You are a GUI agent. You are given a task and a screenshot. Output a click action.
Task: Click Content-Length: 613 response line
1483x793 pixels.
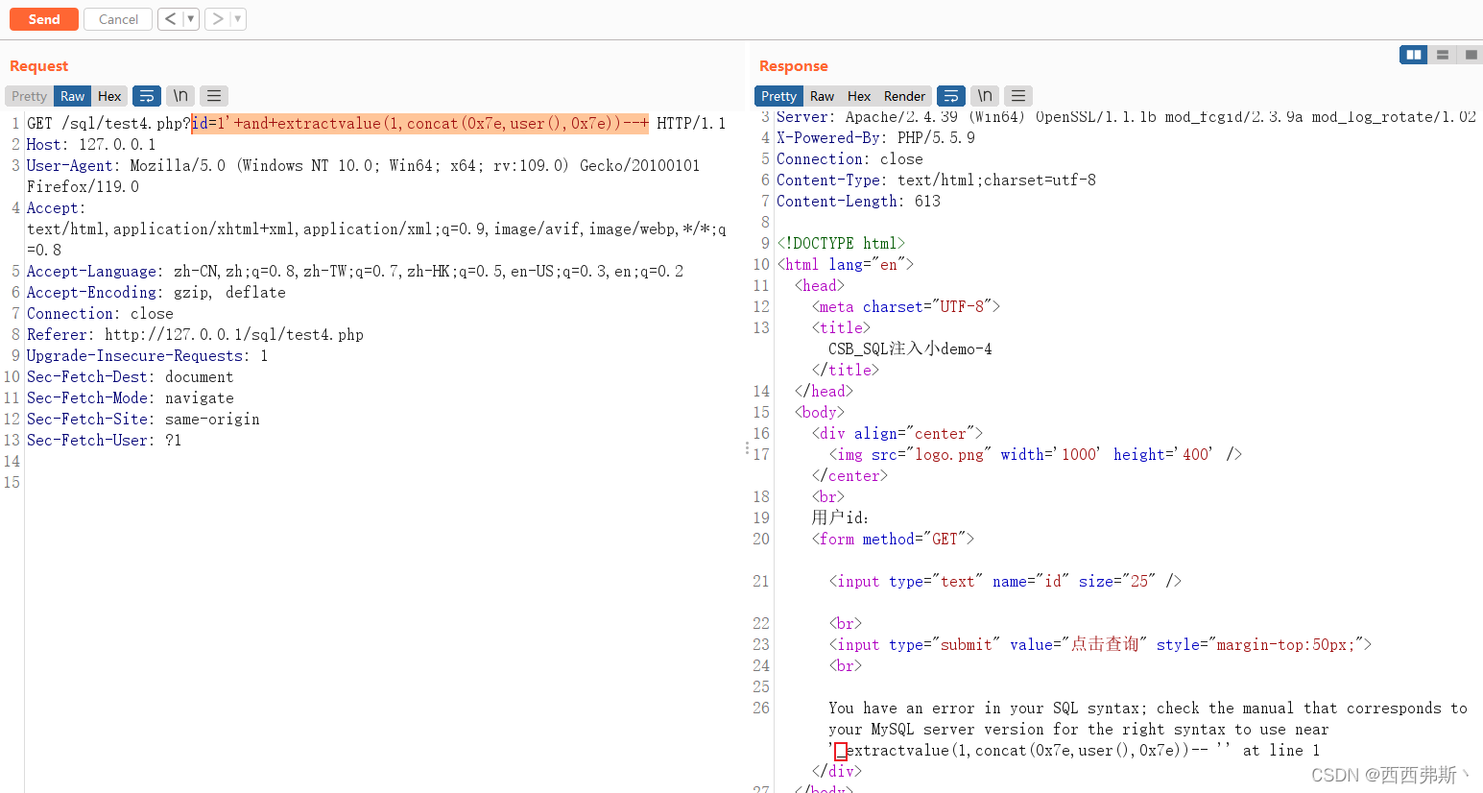pyautogui.click(x=859, y=201)
